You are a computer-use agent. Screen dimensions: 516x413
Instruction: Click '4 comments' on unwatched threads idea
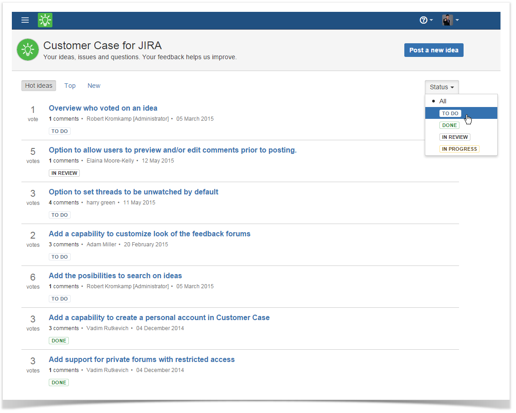pos(64,203)
